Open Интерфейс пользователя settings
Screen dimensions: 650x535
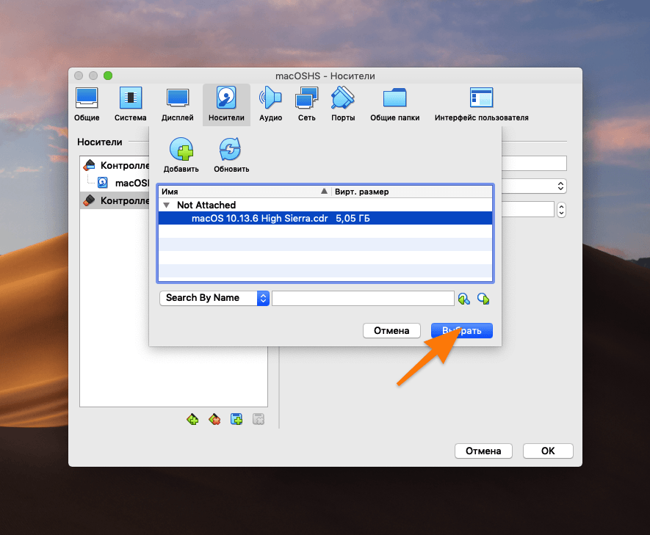(x=481, y=104)
